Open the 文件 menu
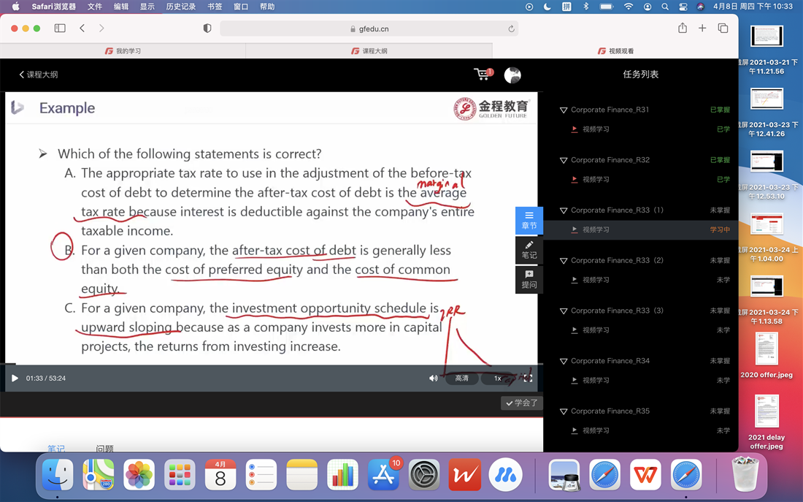The image size is (803, 502). (x=95, y=7)
